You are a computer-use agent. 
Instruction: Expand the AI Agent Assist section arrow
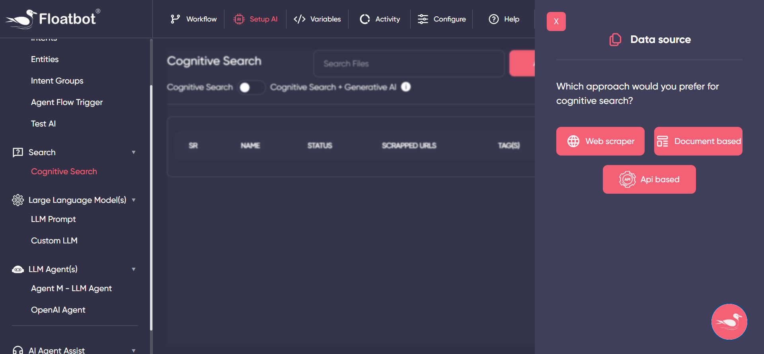click(134, 350)
